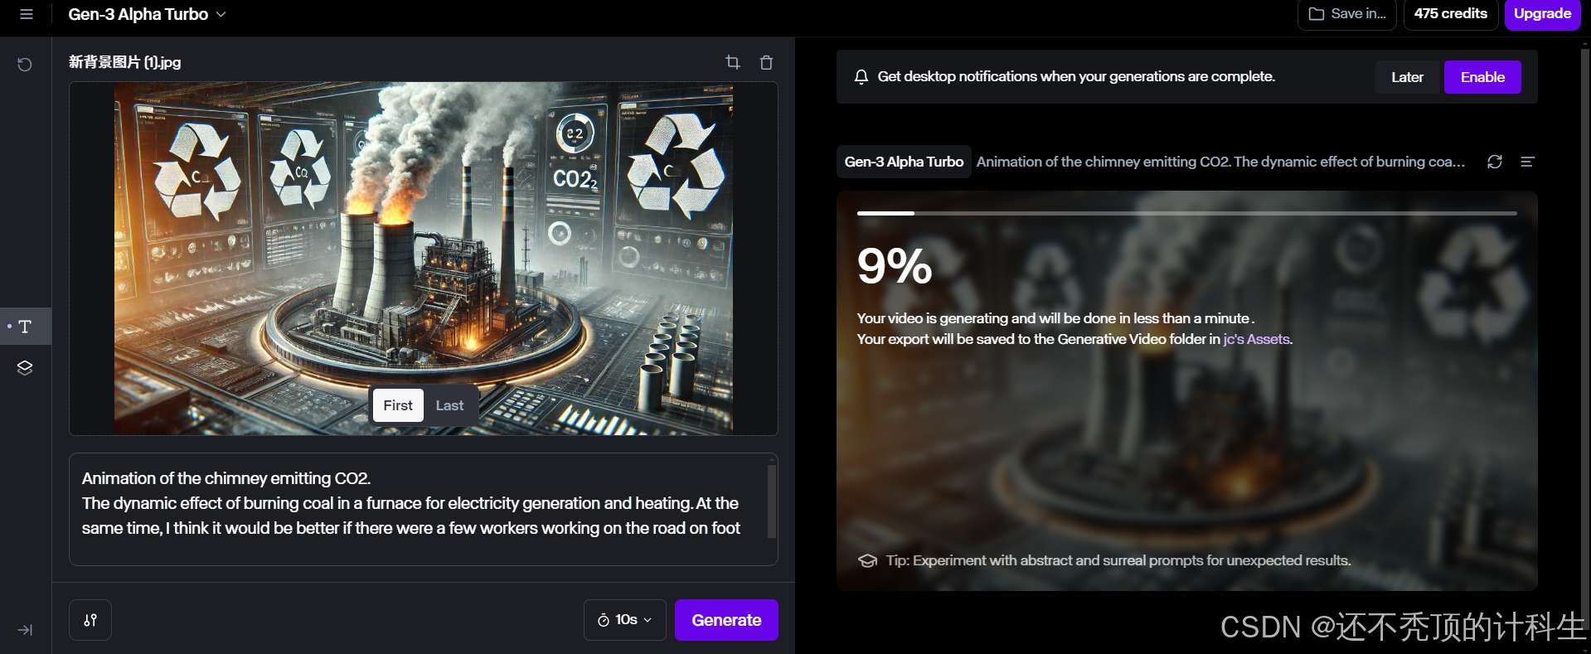
Task: Click the reuse/refresh prompt icon
Action: (1495, 162)
